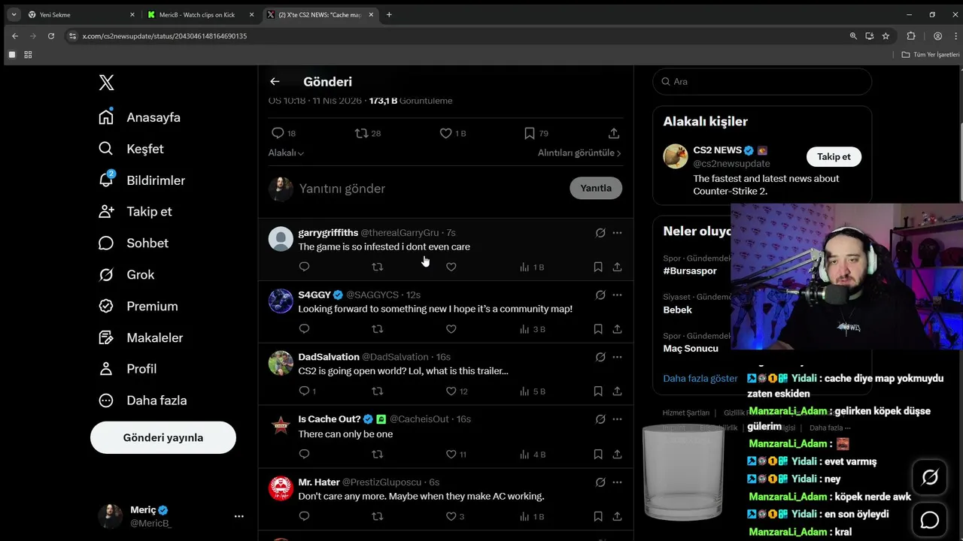This screenshot has width=963, height=541.
Task: Switch to Yeni Sekme tab
Action: pyautogui.click(x=81, y=14)
